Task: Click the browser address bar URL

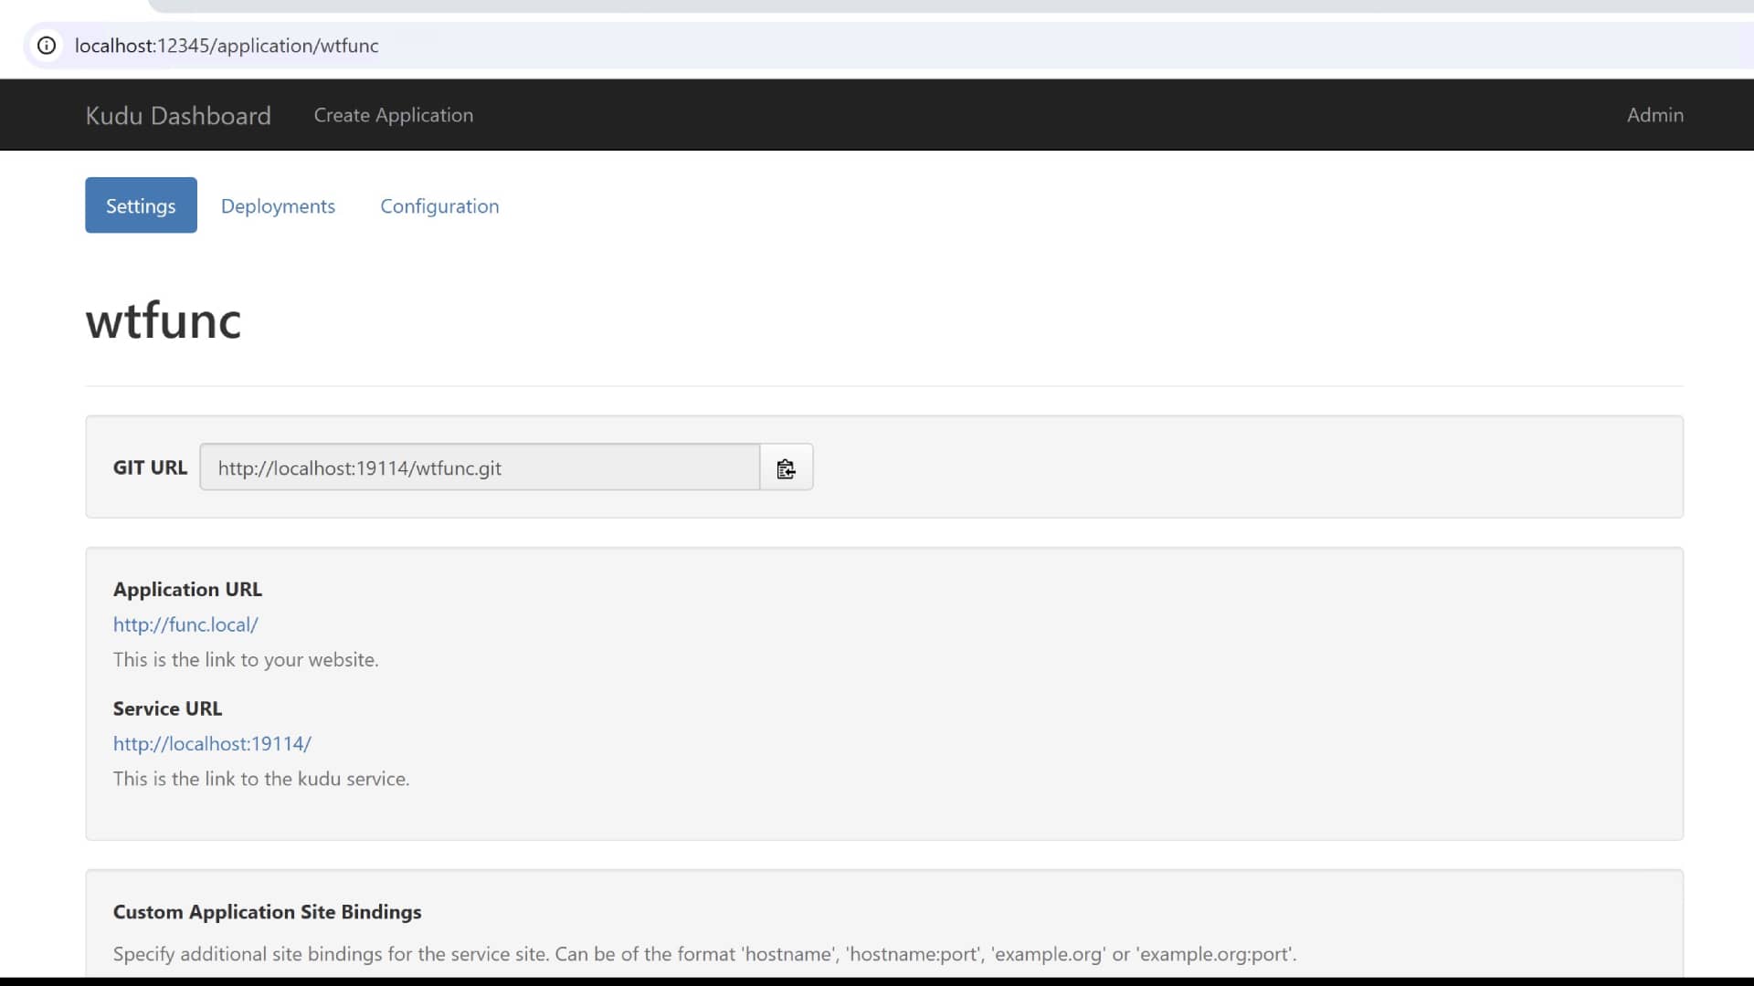Action: [227, 46]
